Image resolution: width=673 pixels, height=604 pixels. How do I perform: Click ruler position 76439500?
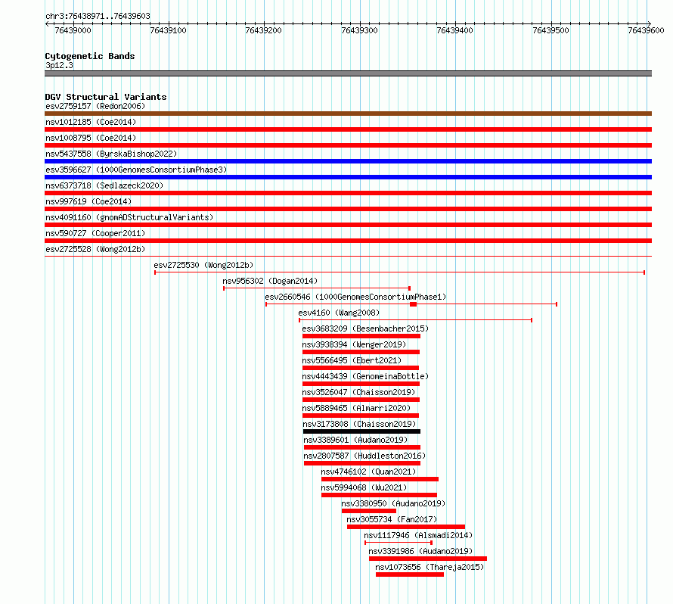point(550,30)
